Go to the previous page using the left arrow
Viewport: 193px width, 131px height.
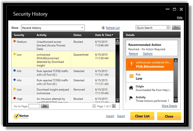[94, 106]
